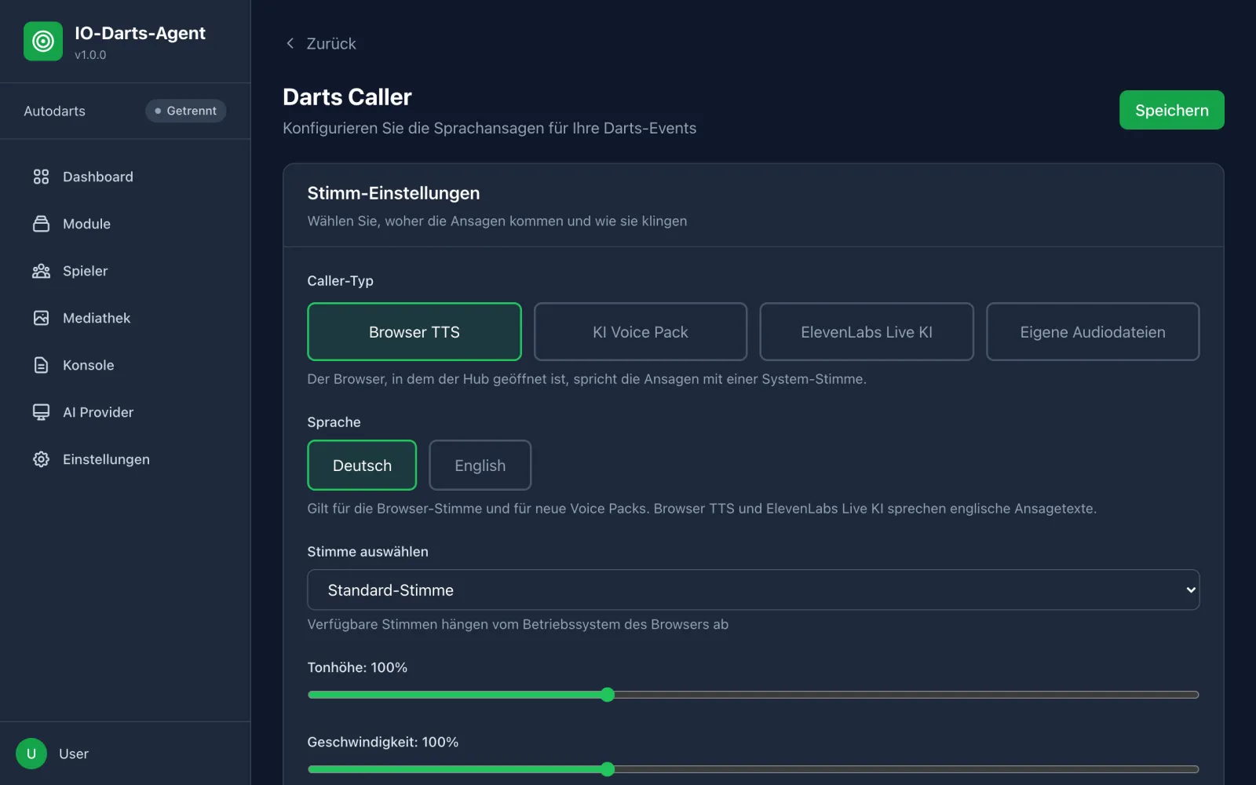Click the User name in sidebar footer
This screenshot has height=785, width=1256.
click(x=74, y=754)
